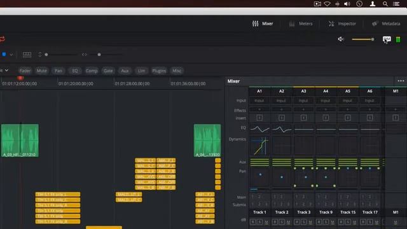Toggle the red loop playback icon
The height and width of the screenshot is (229, 407).
3,39
